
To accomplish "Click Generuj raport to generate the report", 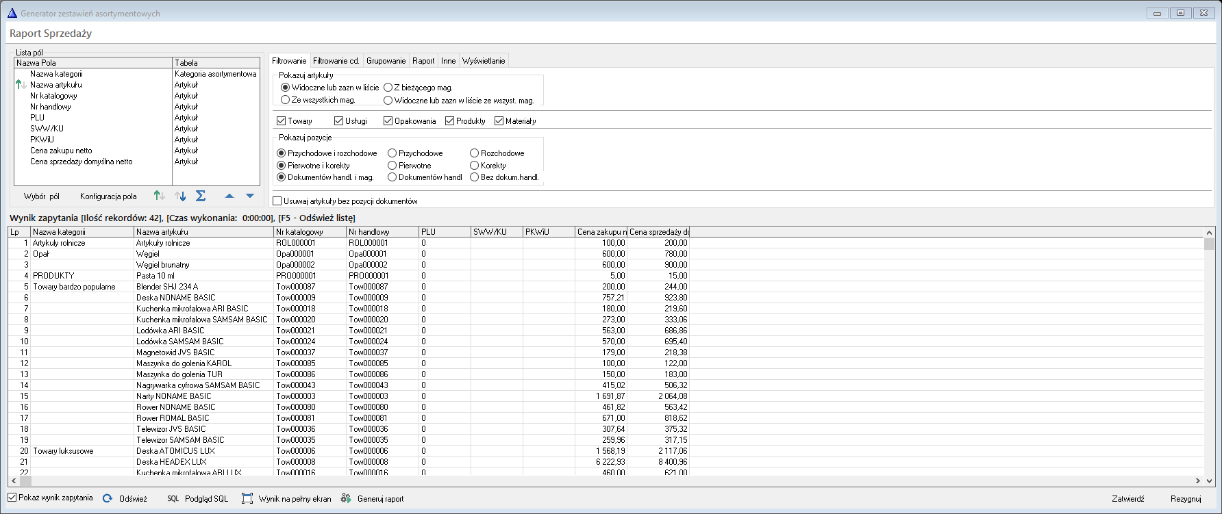I will coord(373,499).
